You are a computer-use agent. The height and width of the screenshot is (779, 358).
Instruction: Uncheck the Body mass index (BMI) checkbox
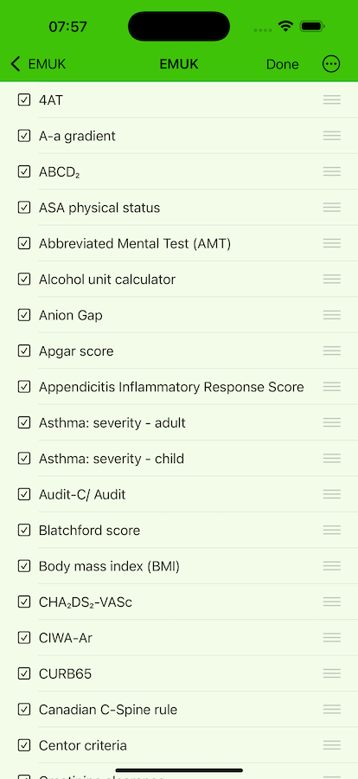(x=24, y=566)
